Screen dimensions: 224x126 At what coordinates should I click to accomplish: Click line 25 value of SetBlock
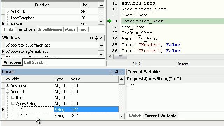[x=83, y=12]
